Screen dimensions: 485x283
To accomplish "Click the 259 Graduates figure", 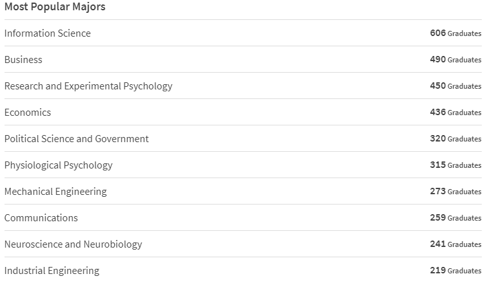I will coord(455,217).
